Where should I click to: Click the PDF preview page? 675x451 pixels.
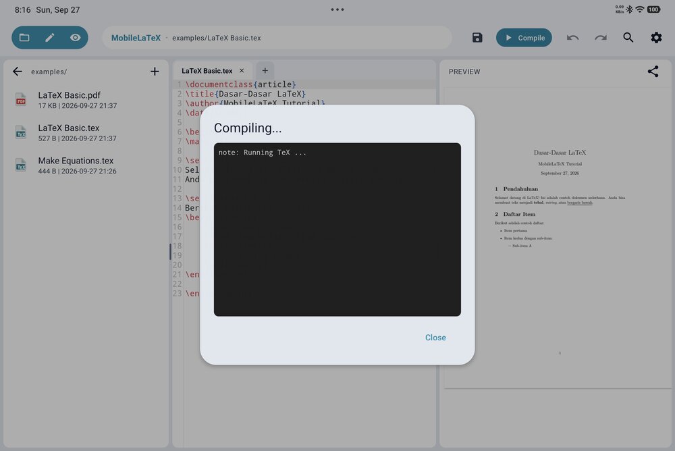(x=558, y=238)
